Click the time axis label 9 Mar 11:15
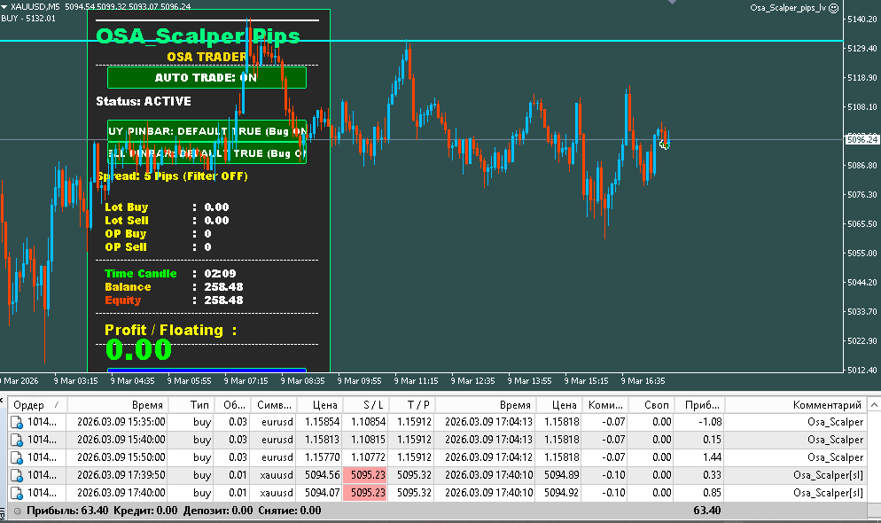The height and width of the screenshot is (523, 881). tap(416, 381)
